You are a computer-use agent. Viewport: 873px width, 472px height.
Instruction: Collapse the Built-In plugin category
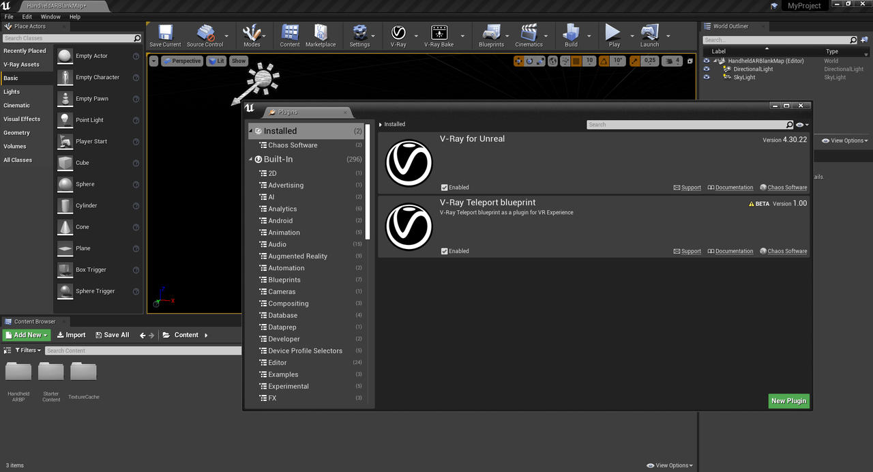(251, 160)
